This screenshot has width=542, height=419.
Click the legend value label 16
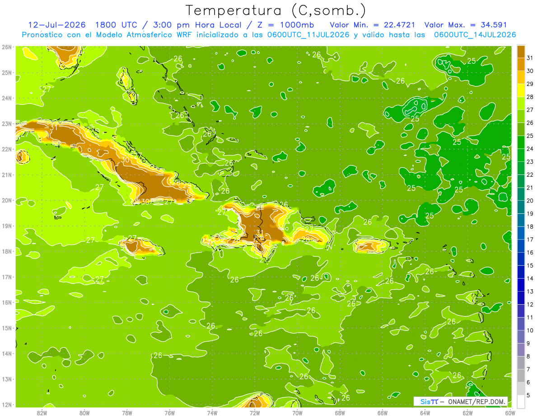pyautogui.click(x=530, y=252)
